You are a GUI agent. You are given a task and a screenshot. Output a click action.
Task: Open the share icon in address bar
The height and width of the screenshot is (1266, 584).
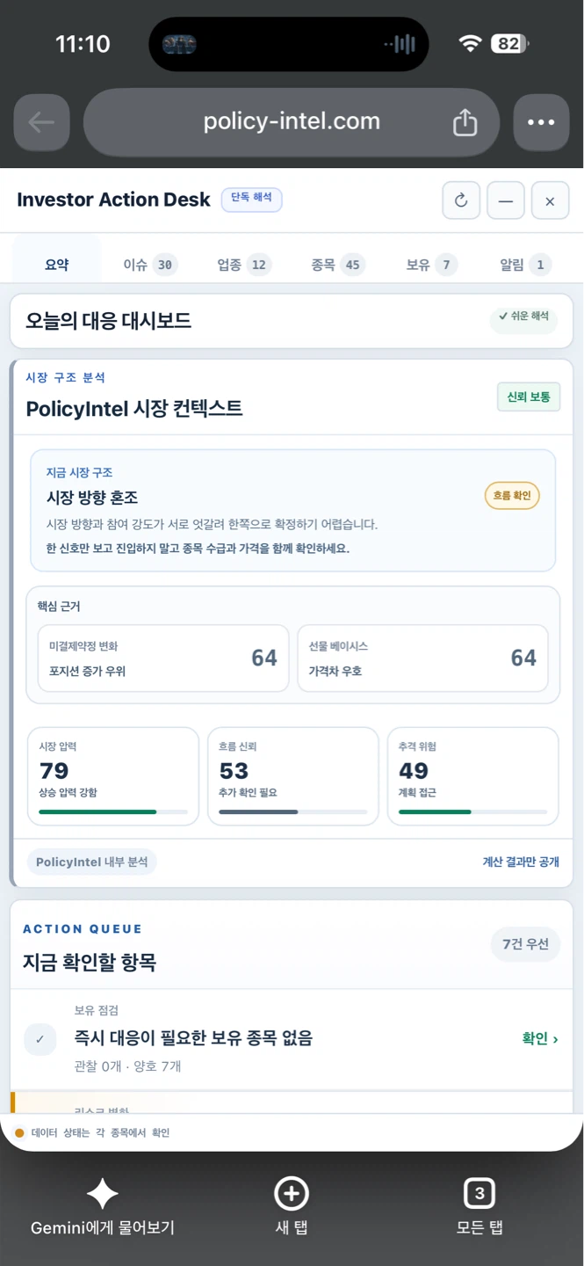465,122
